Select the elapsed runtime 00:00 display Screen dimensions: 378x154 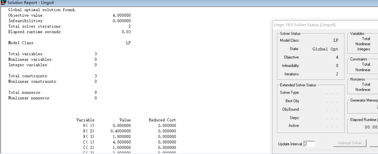(x=371, y=127)
